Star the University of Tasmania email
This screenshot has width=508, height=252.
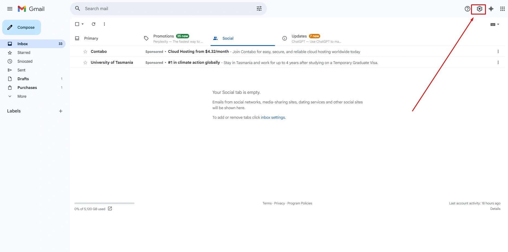pos(85,62)
